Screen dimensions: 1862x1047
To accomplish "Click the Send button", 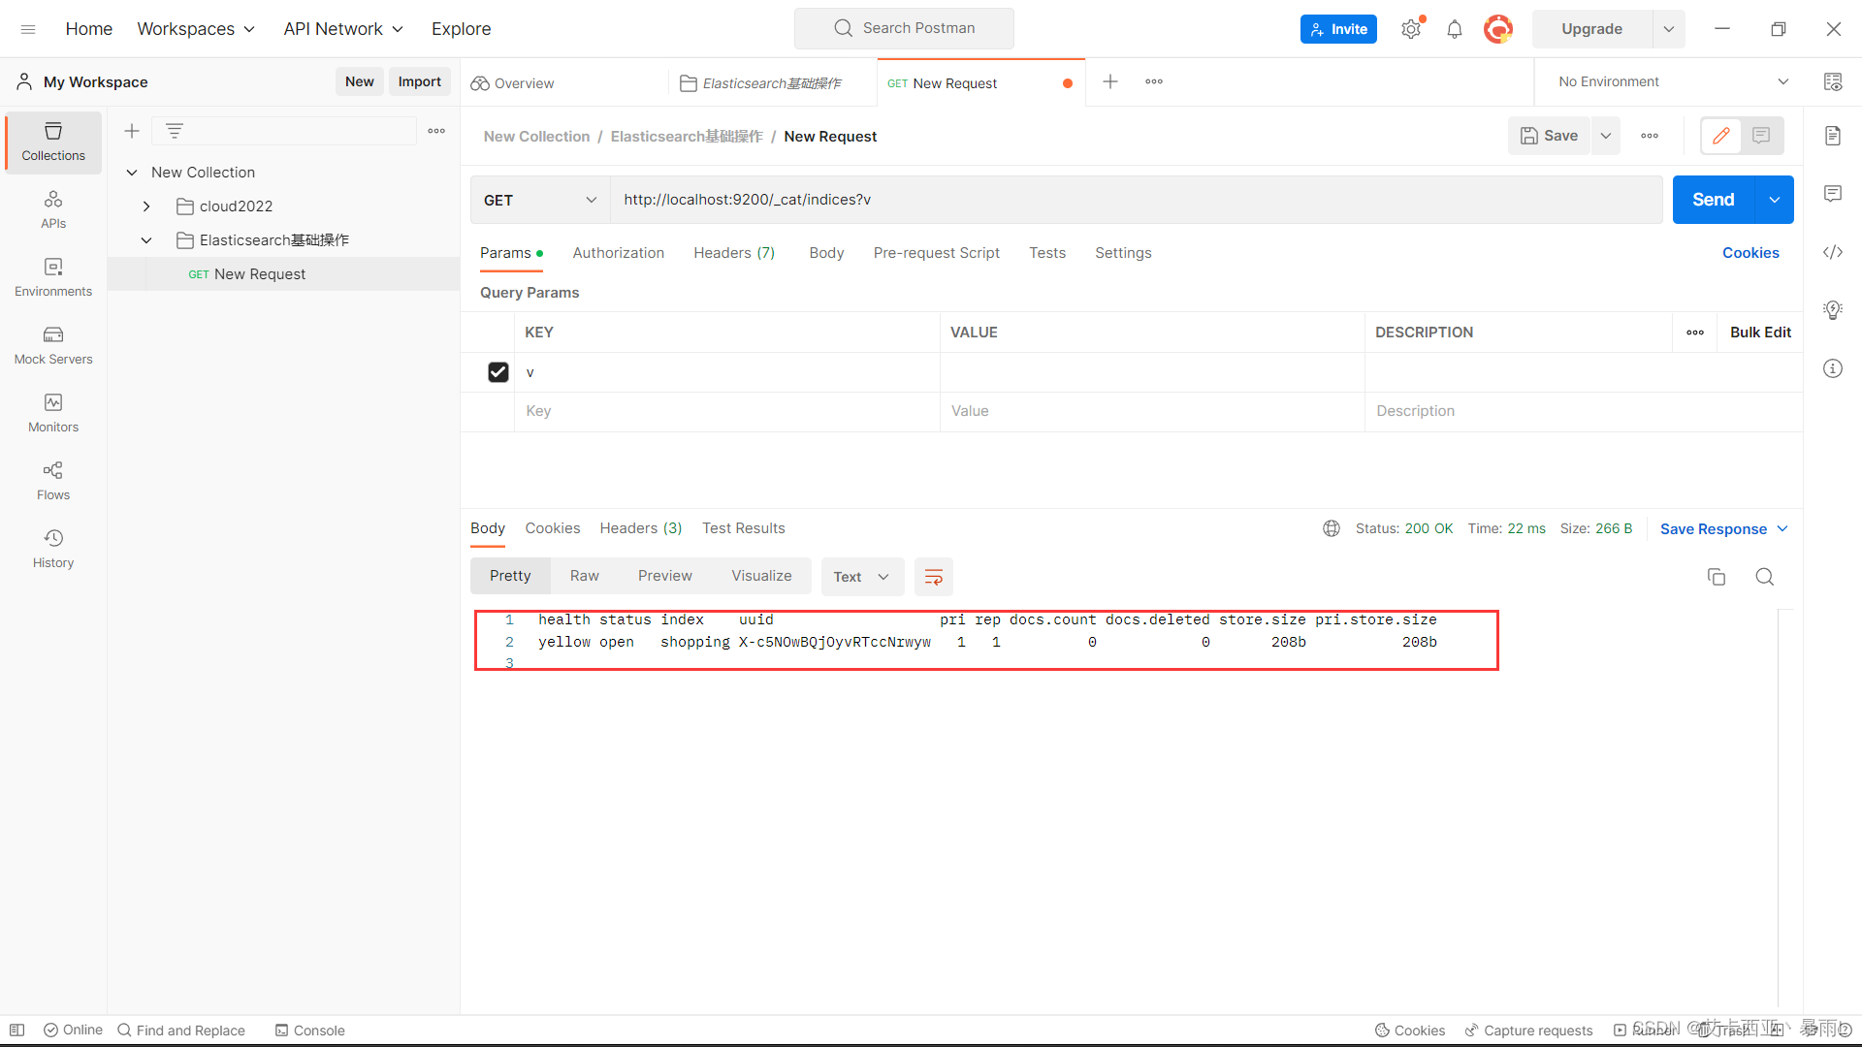I will 1714,200.
